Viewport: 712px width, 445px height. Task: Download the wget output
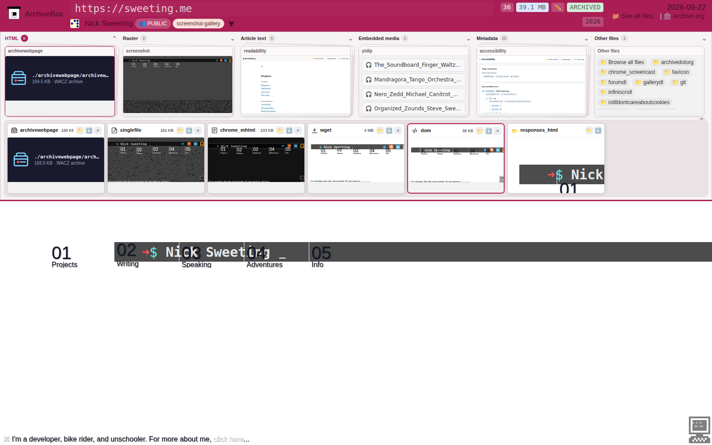[389, 130]
